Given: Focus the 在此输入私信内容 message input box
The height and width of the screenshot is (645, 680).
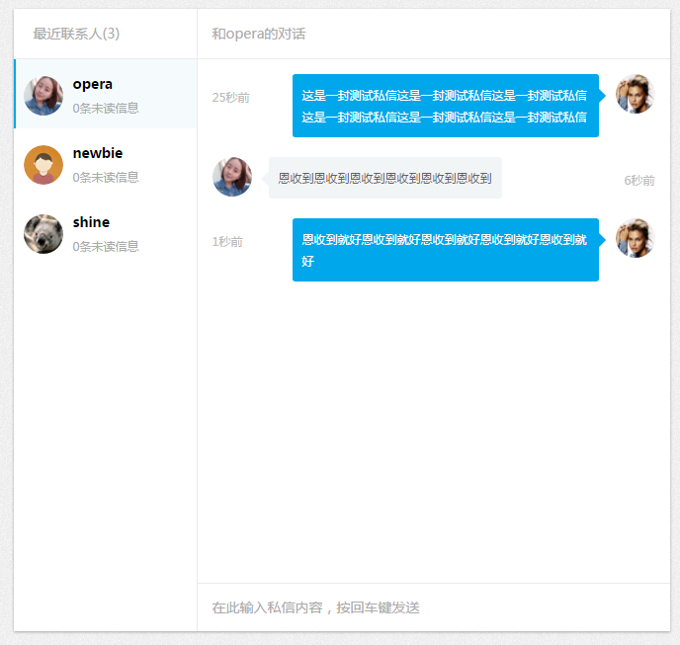Looking at the screenshot, I should 433,607.
